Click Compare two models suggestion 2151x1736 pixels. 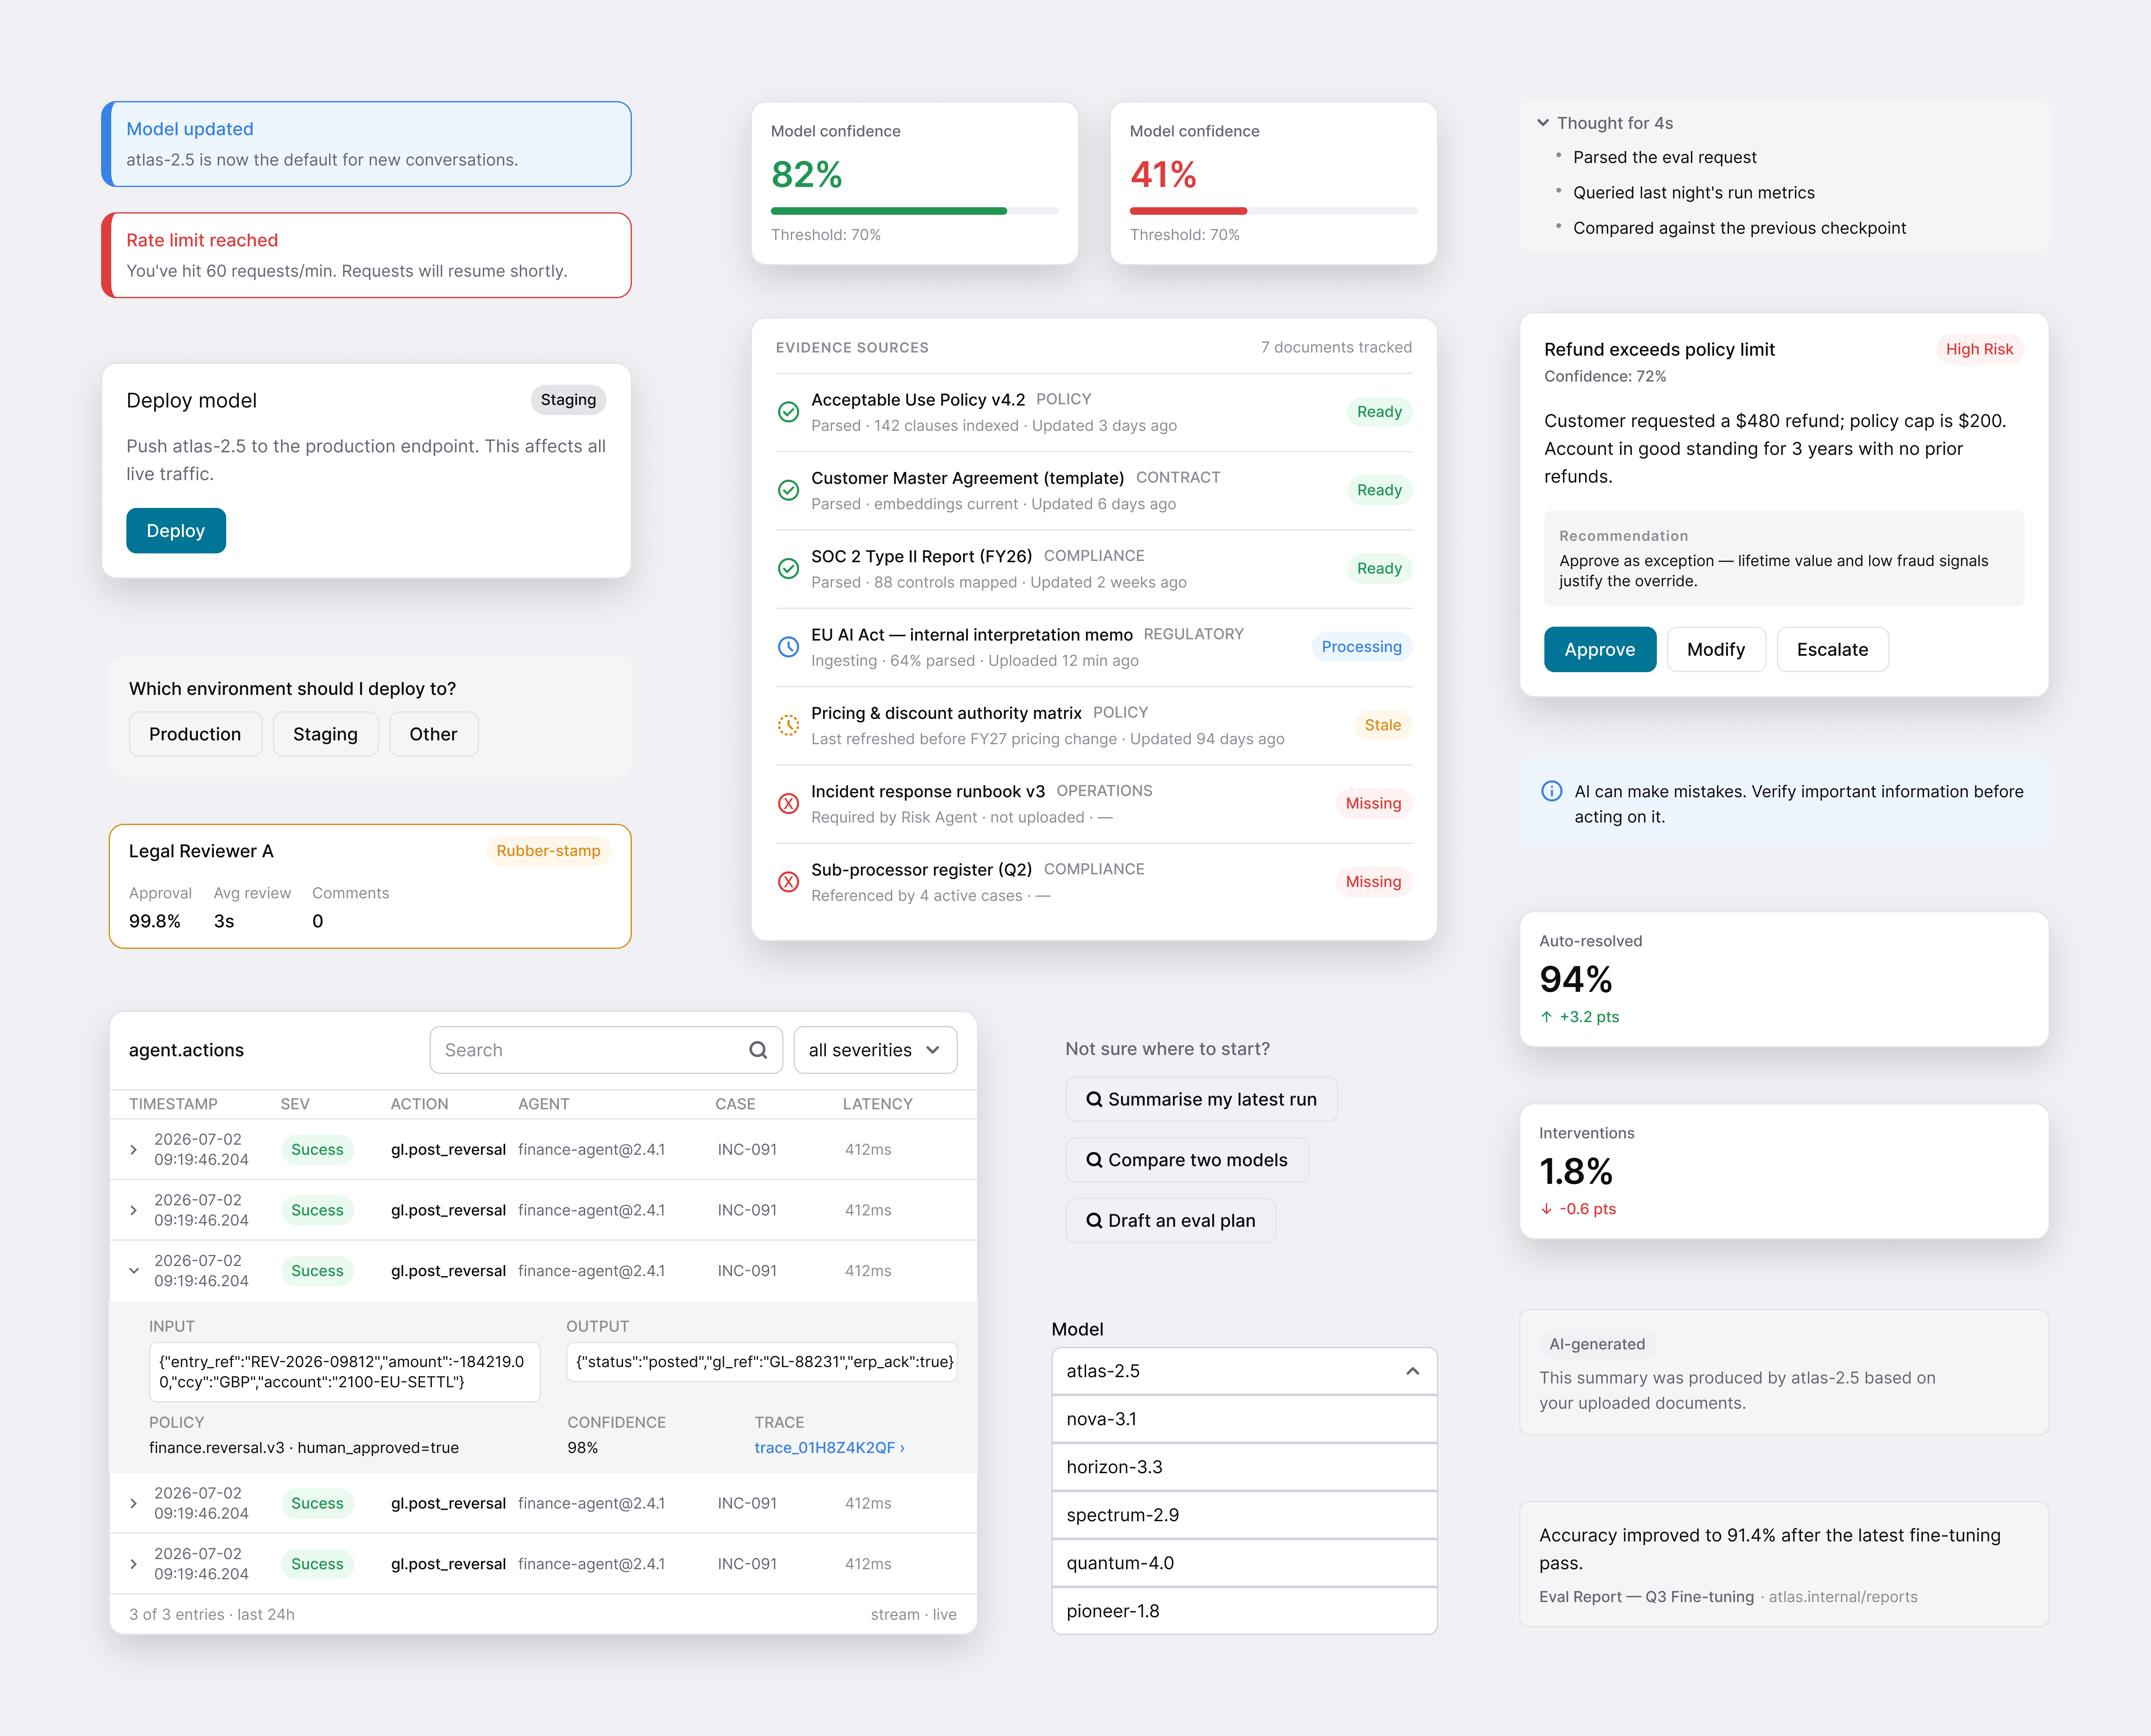pos(1187,1160)
